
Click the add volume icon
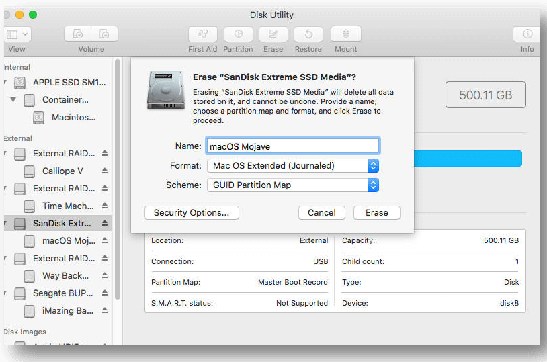[x=78, y=34]
